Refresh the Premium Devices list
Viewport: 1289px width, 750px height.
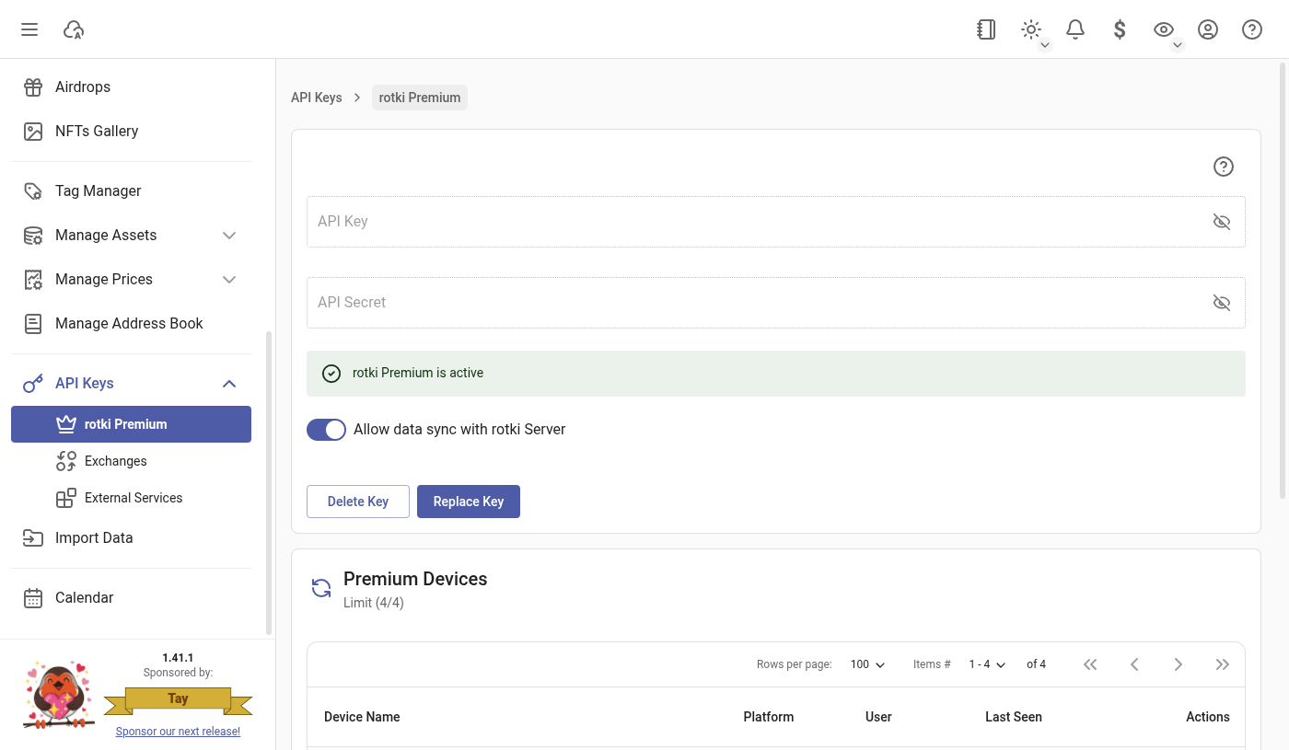pyautogui.click(x=321, y=588)
